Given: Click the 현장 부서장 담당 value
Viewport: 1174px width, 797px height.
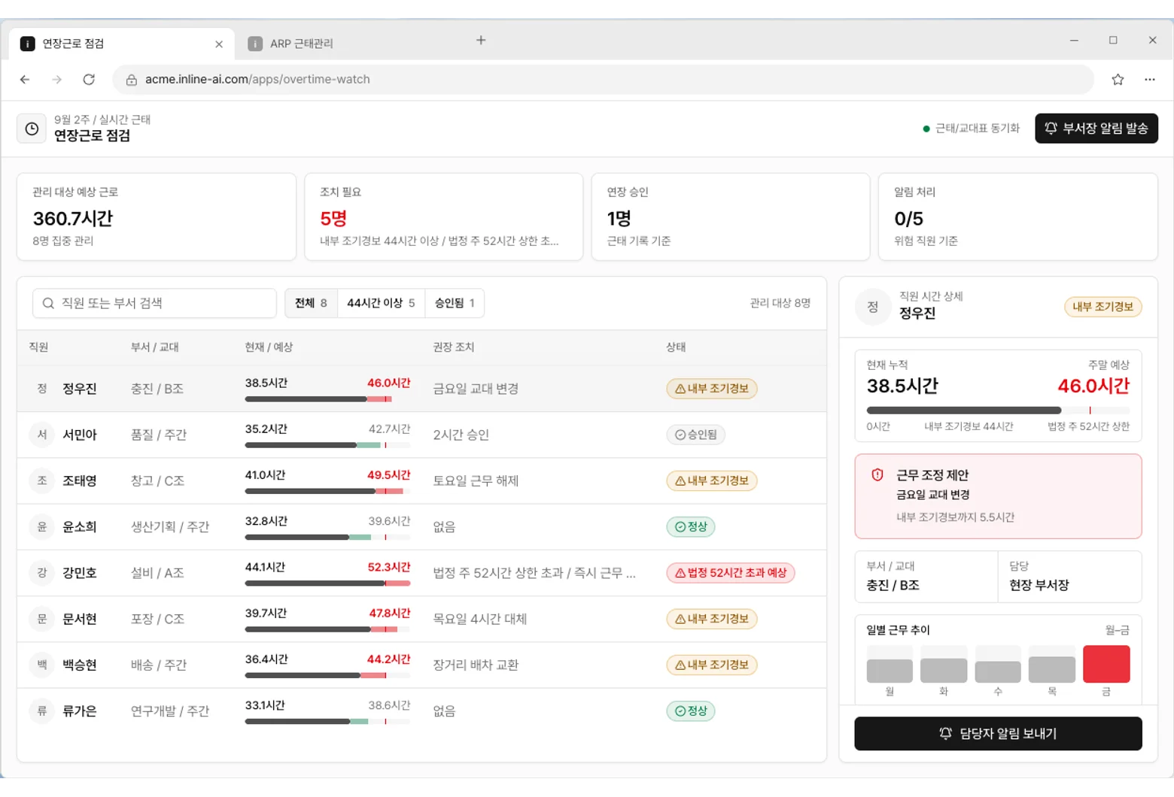Looking at the screenshot, I should pyautogui.click(x=1039, y=585).
